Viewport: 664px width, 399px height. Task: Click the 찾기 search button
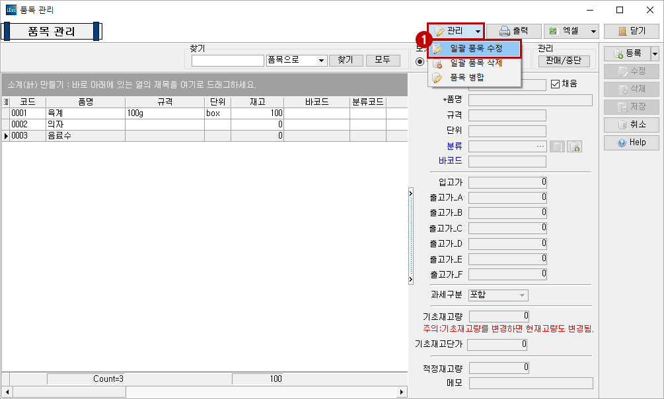tap(346, 60)
